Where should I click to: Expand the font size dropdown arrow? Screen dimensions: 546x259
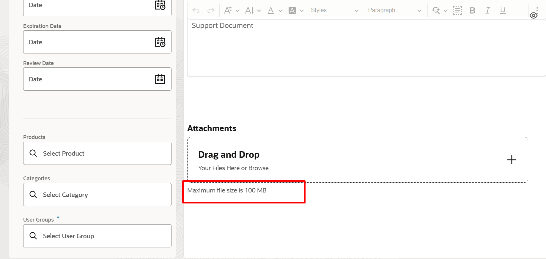259,11
